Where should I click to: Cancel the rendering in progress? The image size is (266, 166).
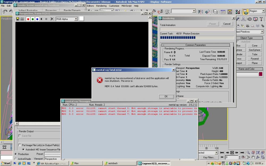(x=227, y=24)
